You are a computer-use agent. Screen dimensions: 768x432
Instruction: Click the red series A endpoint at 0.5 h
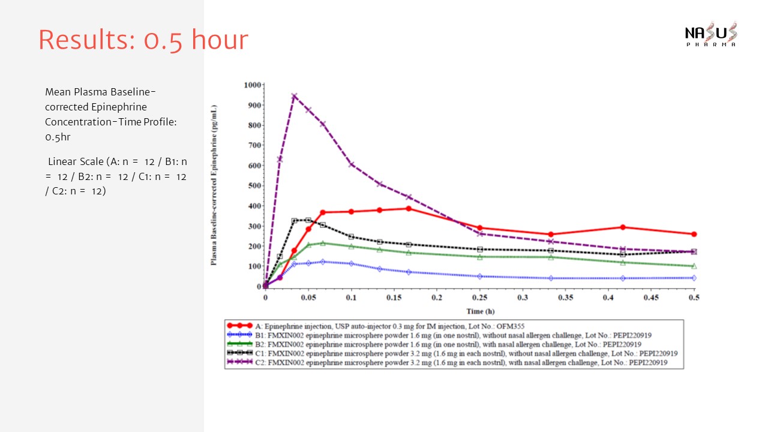694,234
